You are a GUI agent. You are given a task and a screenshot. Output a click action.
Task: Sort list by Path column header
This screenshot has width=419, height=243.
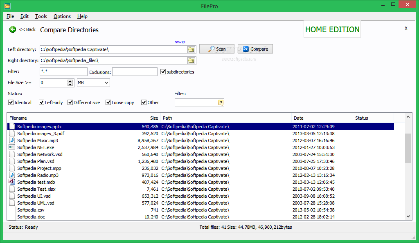[226, 118]
